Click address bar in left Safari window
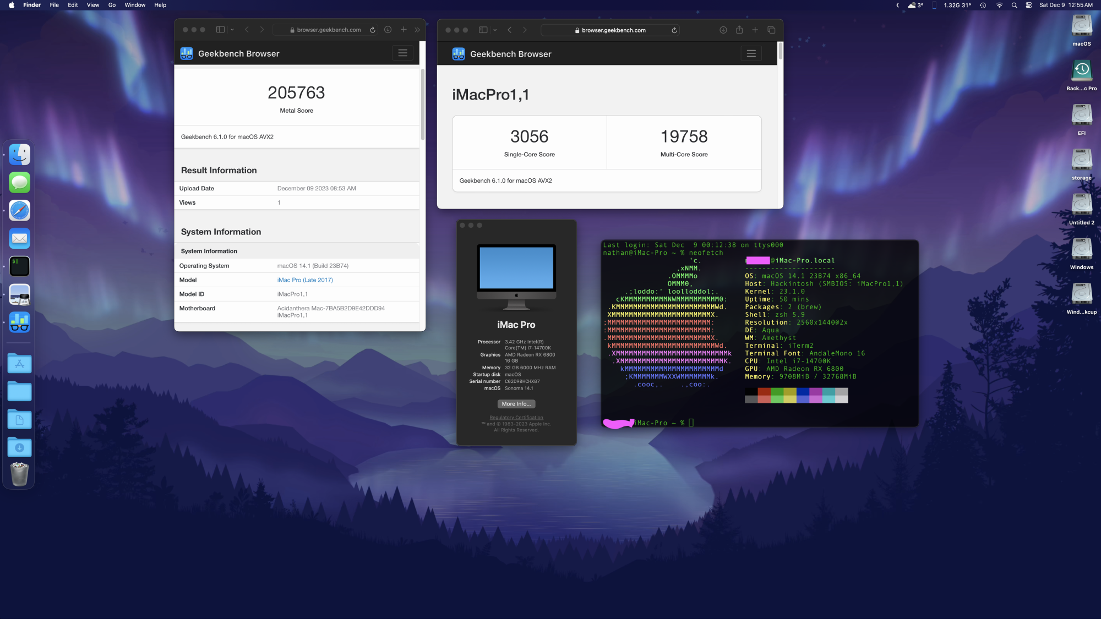 click(x=325, y=30)
